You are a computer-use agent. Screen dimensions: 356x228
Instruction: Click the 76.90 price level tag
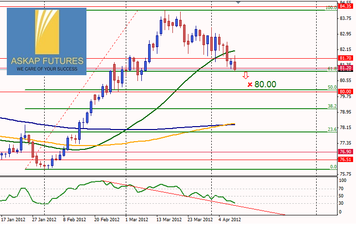tap(345, 152)
